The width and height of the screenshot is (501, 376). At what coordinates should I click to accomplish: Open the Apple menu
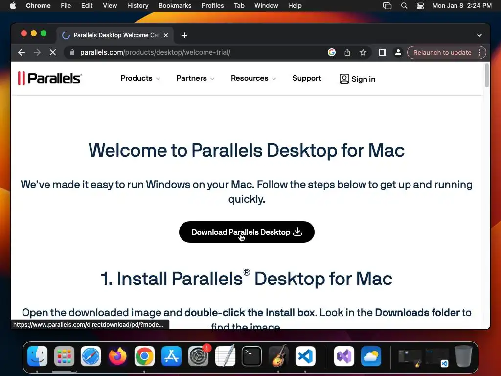tap(13, 5)
